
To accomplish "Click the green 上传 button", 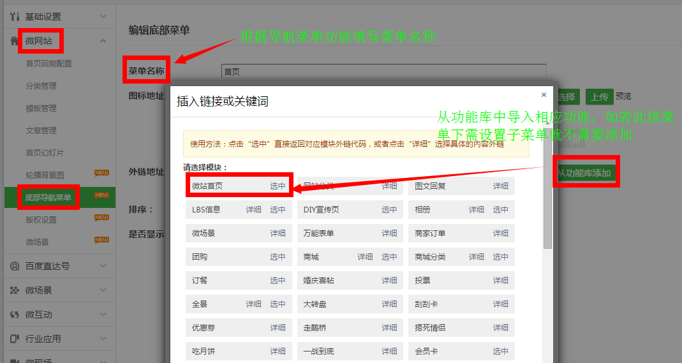I will point(599,97).
